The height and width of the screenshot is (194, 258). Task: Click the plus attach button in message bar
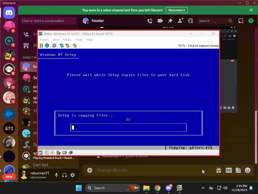(x=90, y=170)
